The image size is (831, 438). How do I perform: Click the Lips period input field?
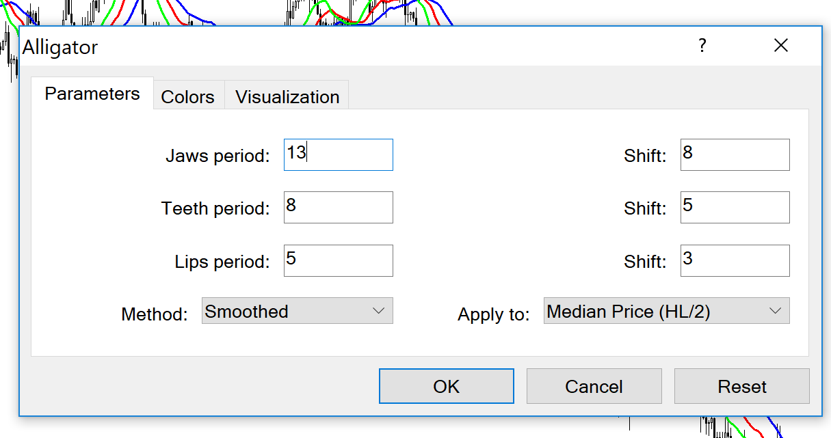coord(339,260)
